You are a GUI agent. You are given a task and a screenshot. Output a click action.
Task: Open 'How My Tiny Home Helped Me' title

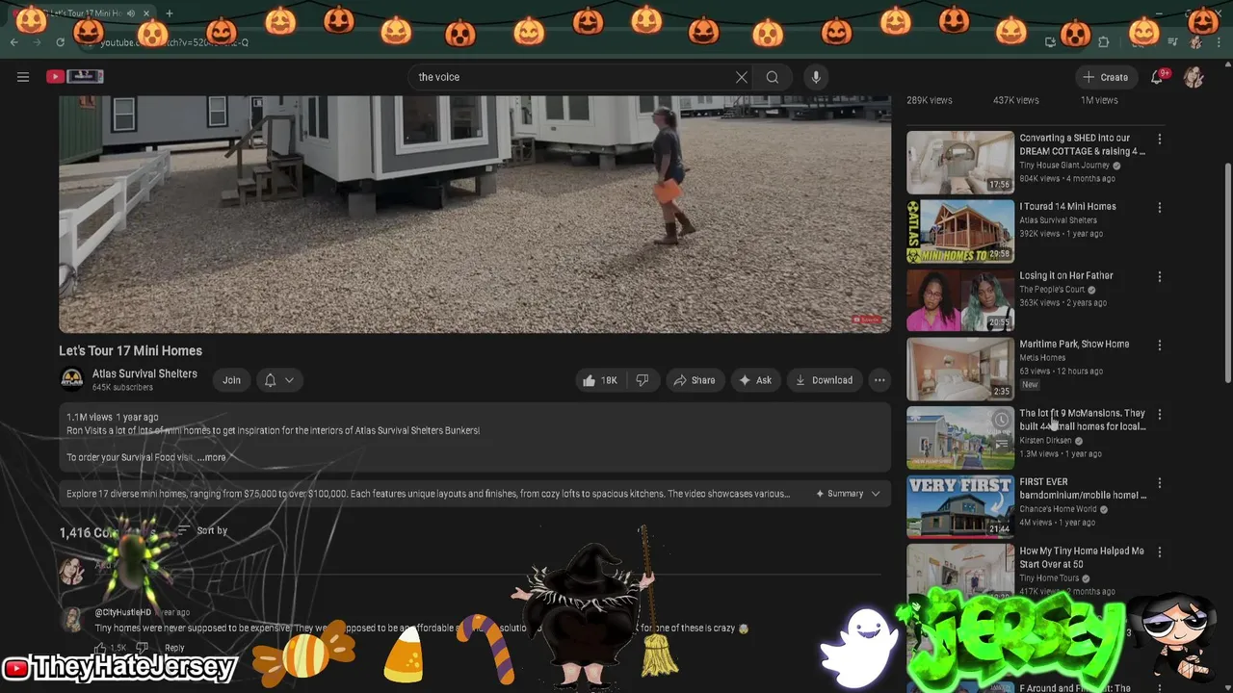1082,557
